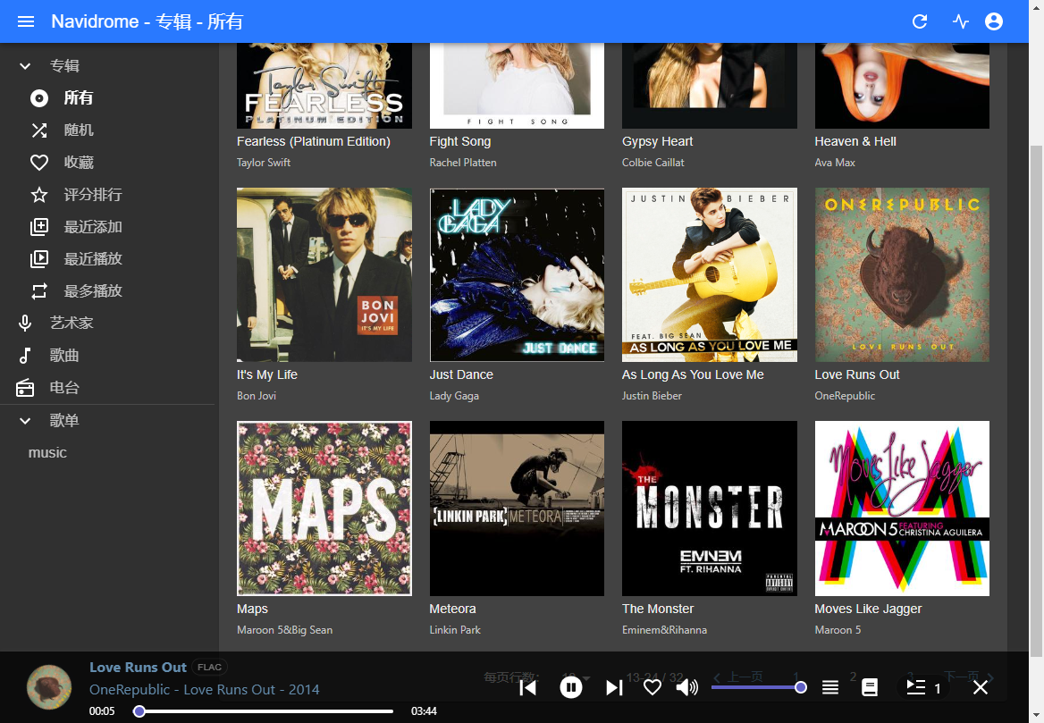This screenshot has width=1044, height=723.
Task: Collapse the 专辑 section chevron
Action: (x=25, y=66)
